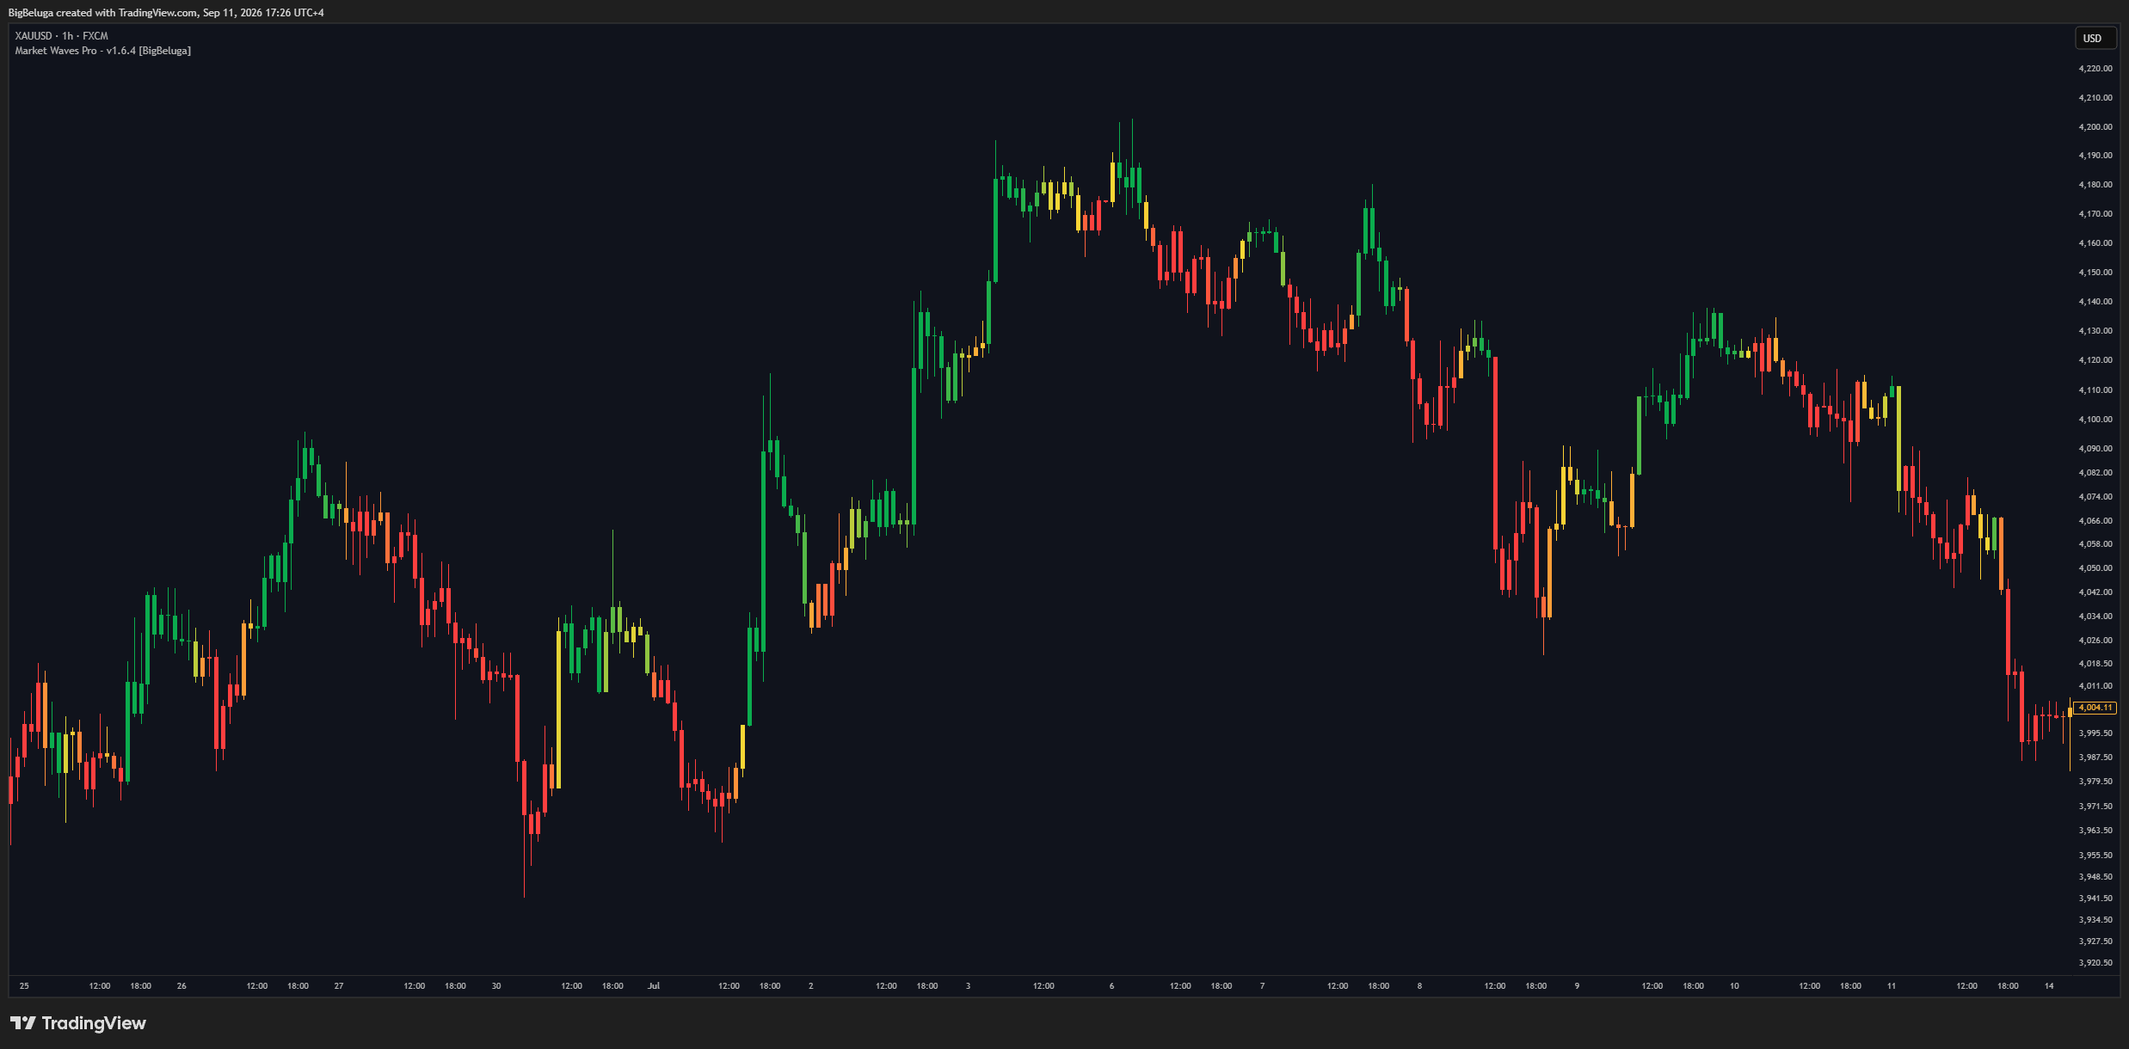Image resolution: width=2129 pixels, height=1049 pixels.
Task: Click the BigBeluga created with TradingView header text
Action: pyautogui.click(x=166, y=13)
